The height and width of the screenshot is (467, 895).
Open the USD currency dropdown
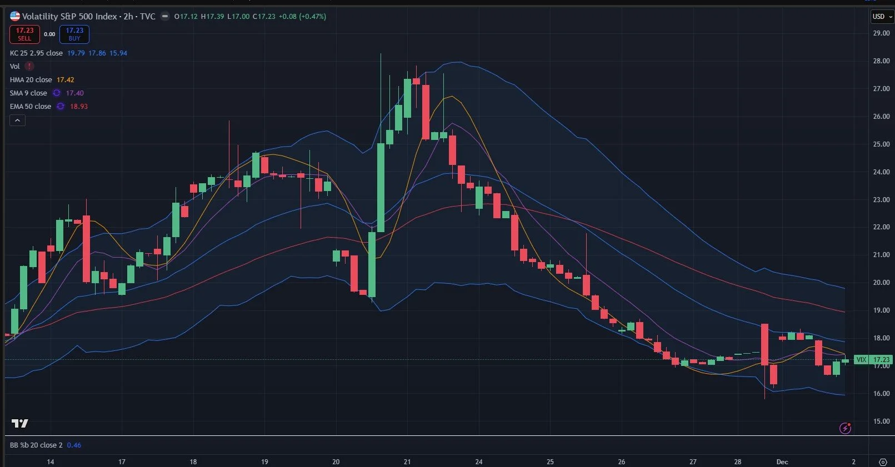point(882,17)
